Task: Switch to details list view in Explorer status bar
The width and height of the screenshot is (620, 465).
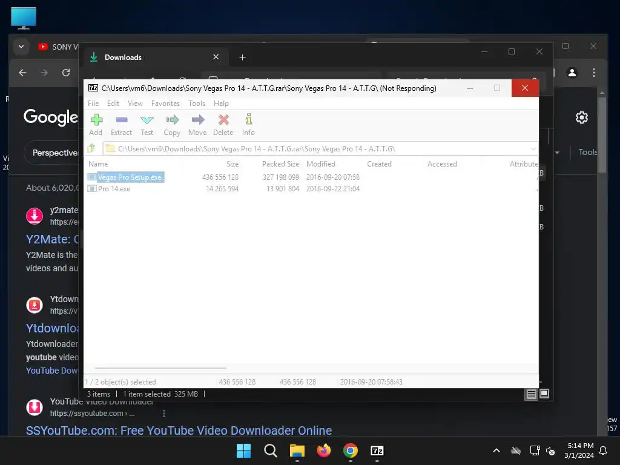Action: click(531, 394)
